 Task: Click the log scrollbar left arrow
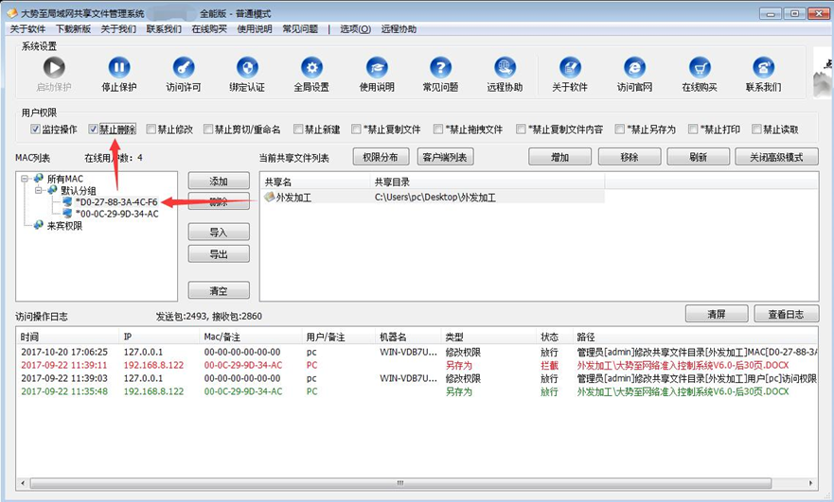[x=23, y=483]
